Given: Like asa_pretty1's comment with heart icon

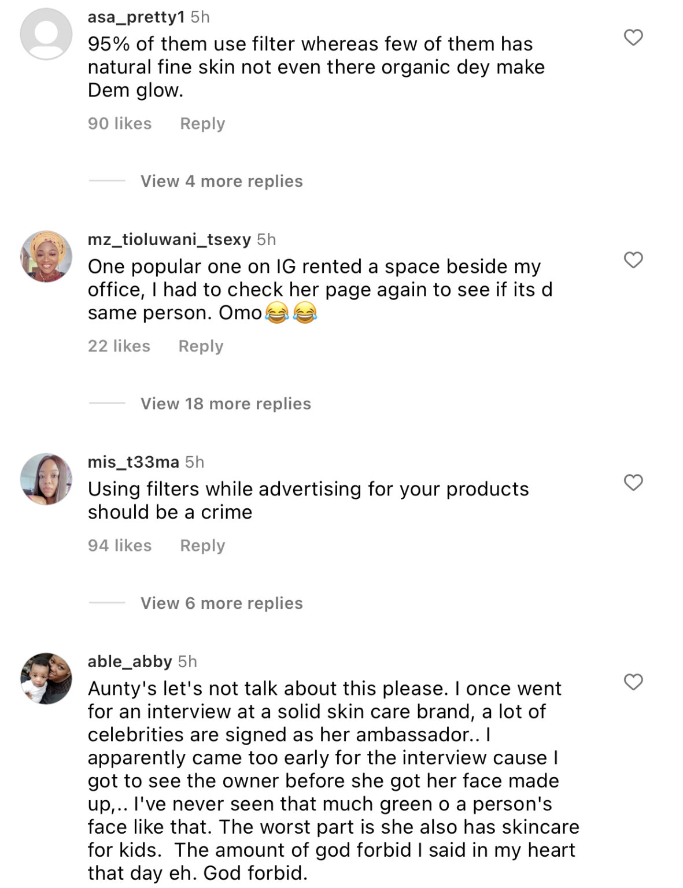Looking at the screenshot, I should pyautogui.click(x=633, y=38).
